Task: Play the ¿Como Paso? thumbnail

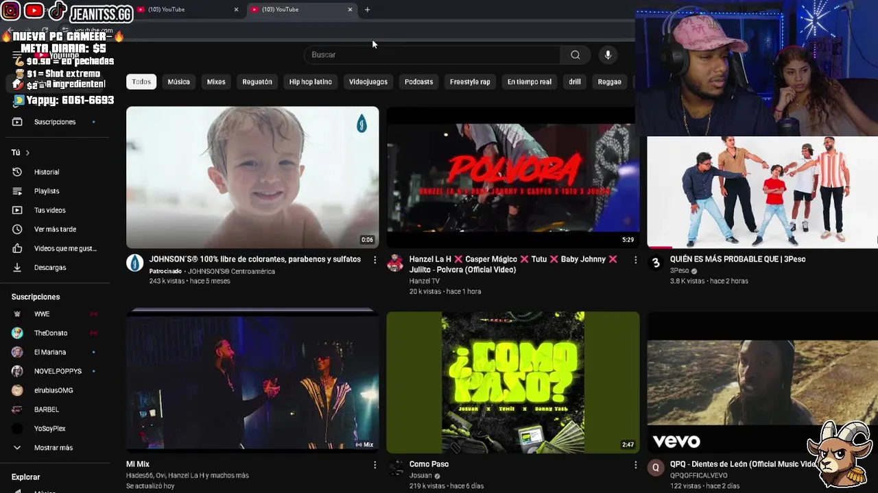Action: click(513, 381)
